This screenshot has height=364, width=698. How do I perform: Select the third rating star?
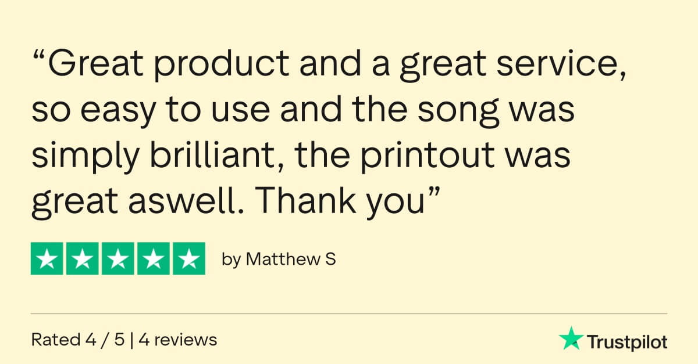click(x=118, y=258)
